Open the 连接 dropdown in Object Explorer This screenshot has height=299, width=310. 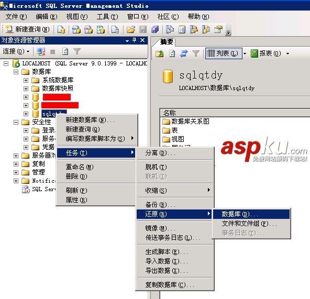(x=16, y=52)
